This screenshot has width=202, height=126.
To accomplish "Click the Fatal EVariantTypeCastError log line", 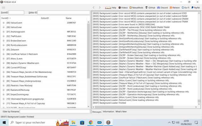I will click(145, 72).
